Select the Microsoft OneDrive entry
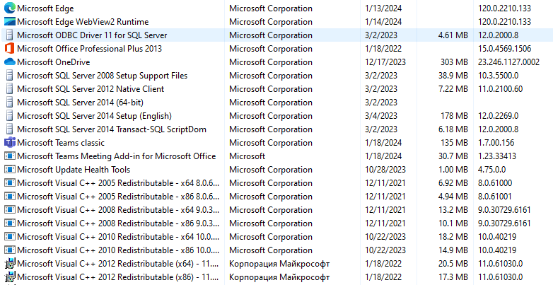 pyautogui.click(x=54, y=62)
